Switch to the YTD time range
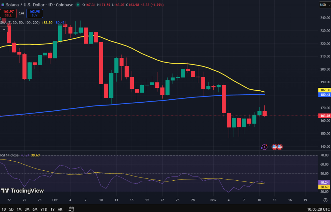The width and height of the screenshot is (331, 212). tap(43, 209)
